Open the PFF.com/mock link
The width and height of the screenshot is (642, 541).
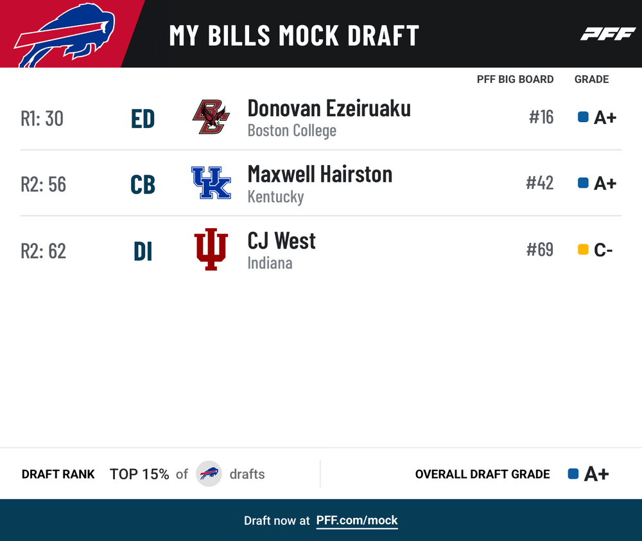[357, 520]
